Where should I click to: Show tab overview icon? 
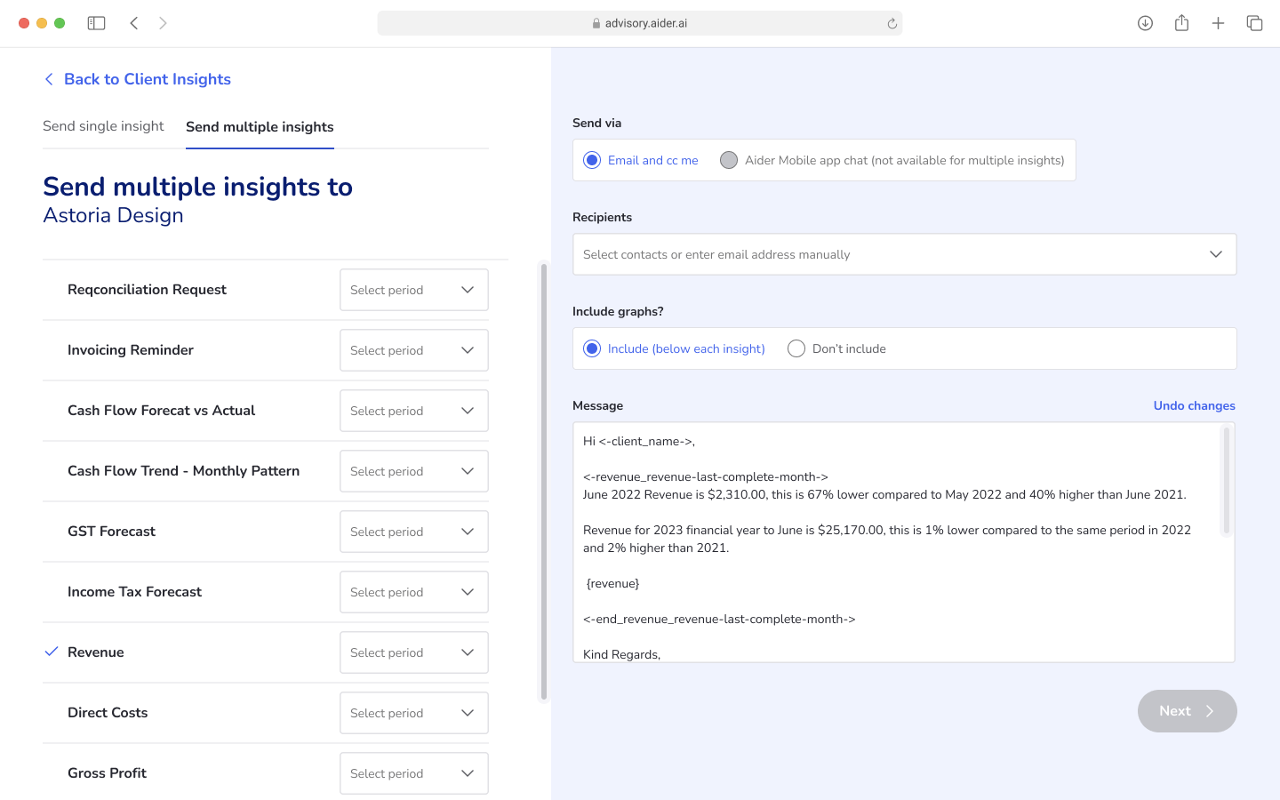(x=1254, y=23)
